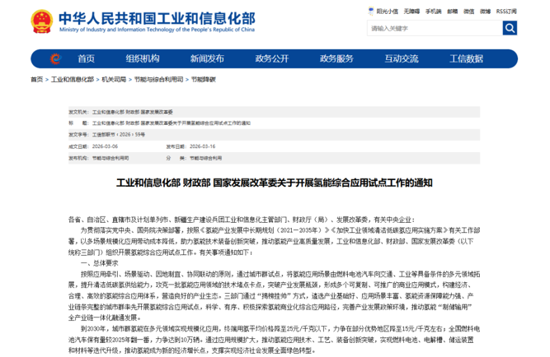Click 节能与综合利用司 in the breadcrumb
550x357 pixels.
pyautogui.click(x=157, y=80)
